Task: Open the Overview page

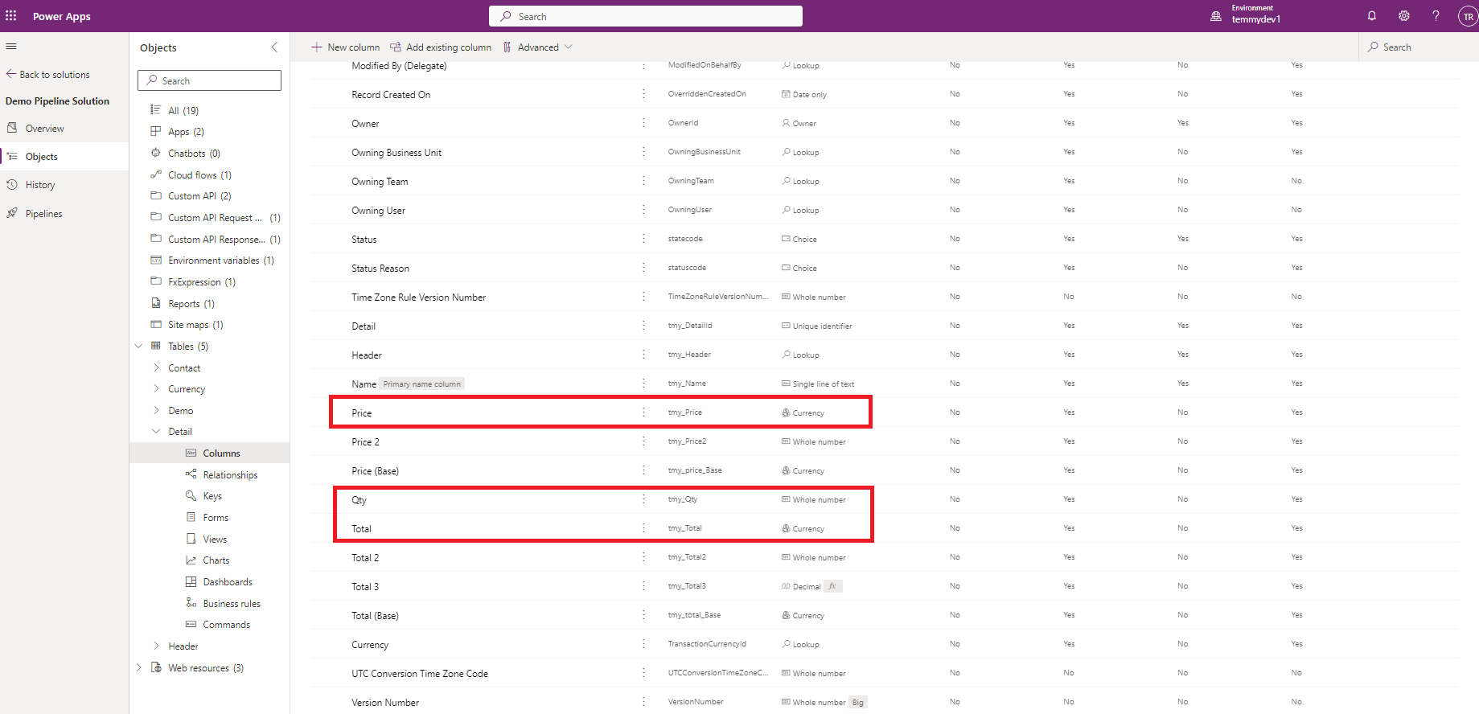Action: pyautogui.click(x=64, y=129)
